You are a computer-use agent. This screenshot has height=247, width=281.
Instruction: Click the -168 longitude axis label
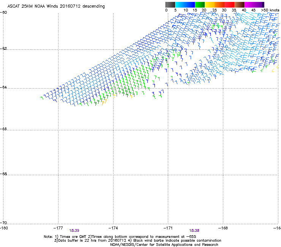tap(223, 228)
